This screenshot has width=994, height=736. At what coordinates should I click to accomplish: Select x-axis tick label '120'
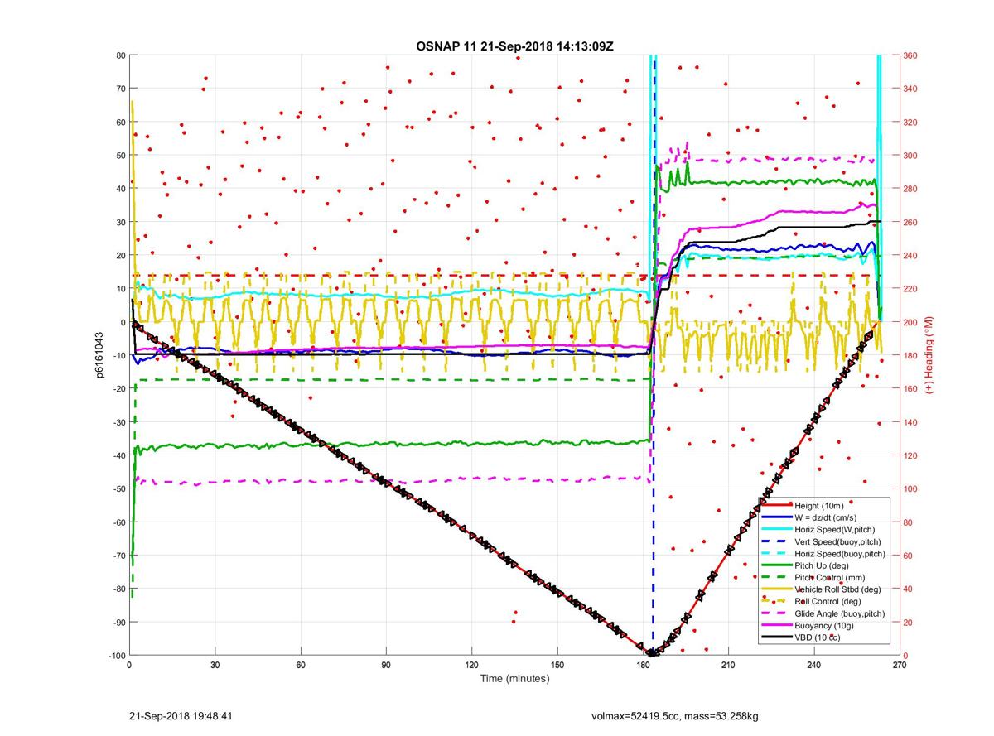(471, 665)
